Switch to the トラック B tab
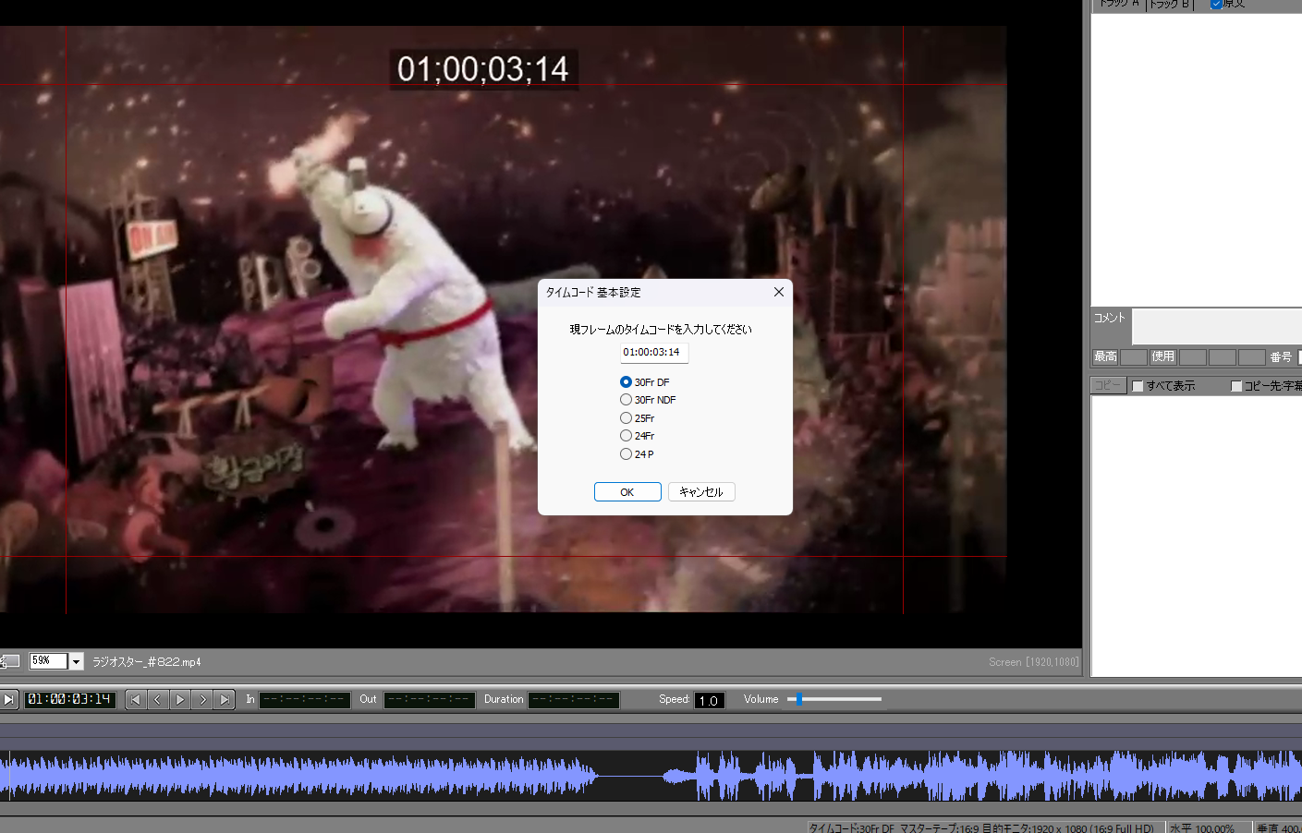 pos(1171,5)
